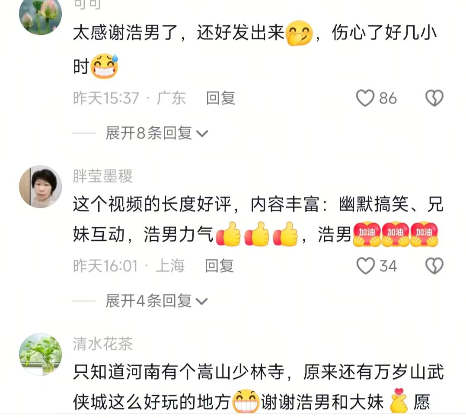This screenshot has height=418, width=466.
Task: Open 胖莹墨稷's profile avatar
Action: (x=41, y=187)
